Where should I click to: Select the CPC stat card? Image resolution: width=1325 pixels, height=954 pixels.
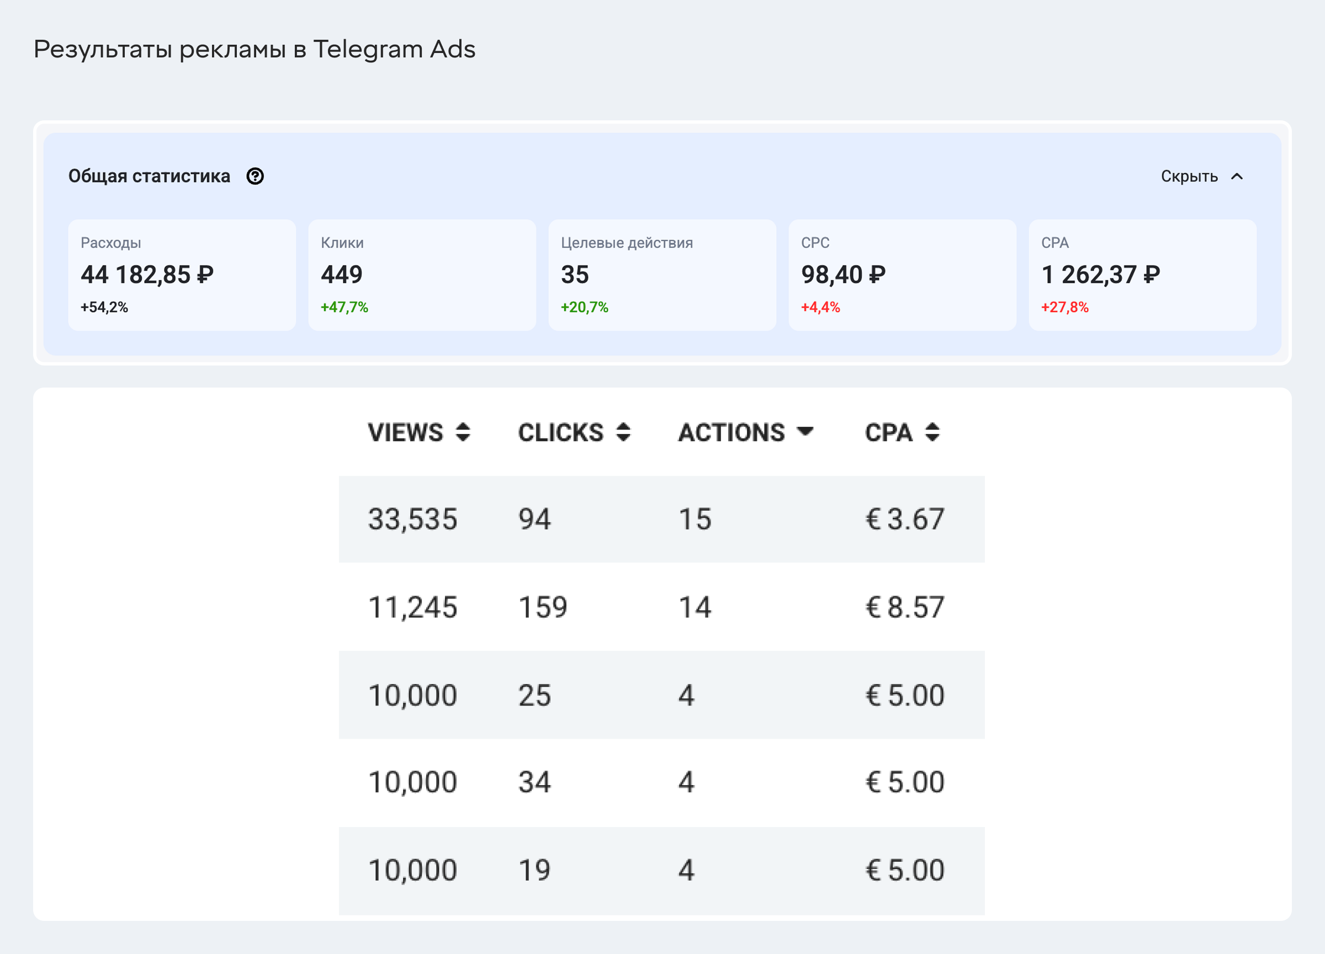pyautogui.click(x=902, y=274)
